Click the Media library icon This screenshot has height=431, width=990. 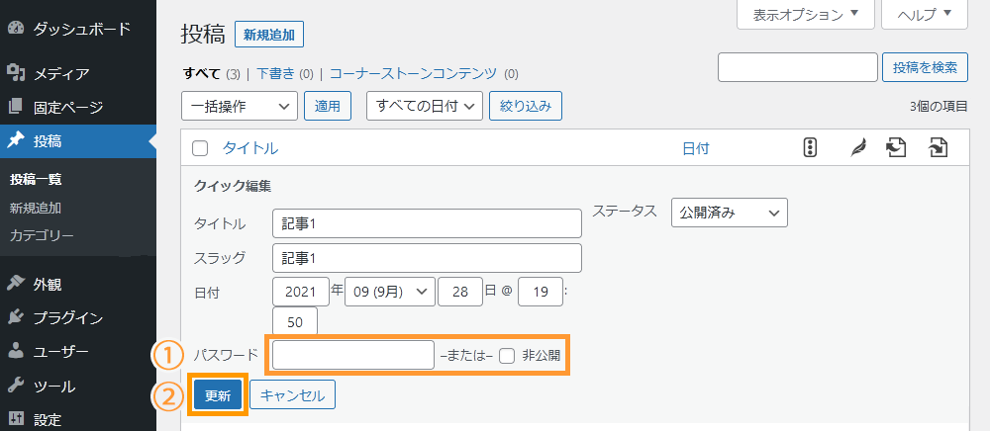coord(16,74)
